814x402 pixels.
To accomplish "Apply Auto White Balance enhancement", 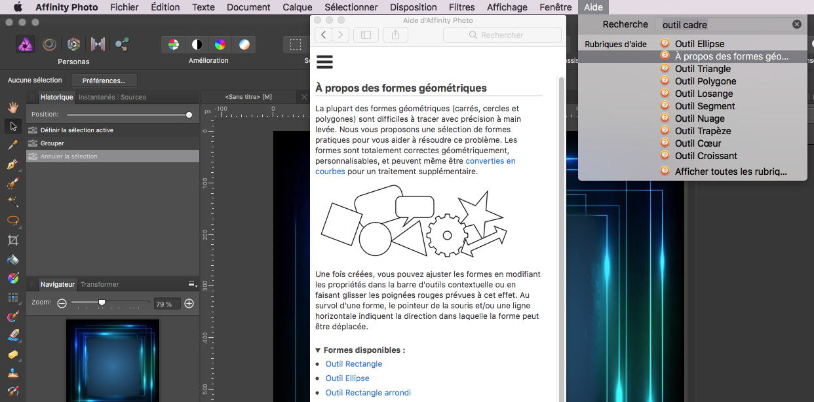I will point(244,45).
